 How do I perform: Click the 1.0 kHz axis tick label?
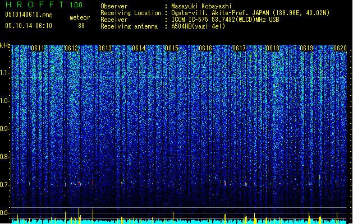pyautogui.click(x=5, y=101)
